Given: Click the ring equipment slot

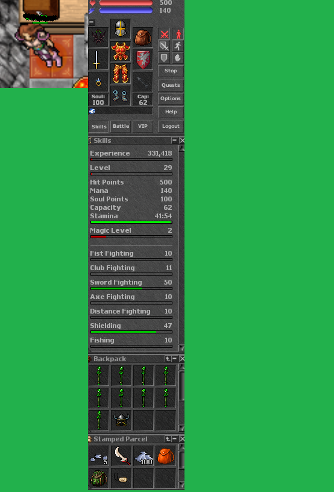Looking at the screenshot, I should [98, 82].
